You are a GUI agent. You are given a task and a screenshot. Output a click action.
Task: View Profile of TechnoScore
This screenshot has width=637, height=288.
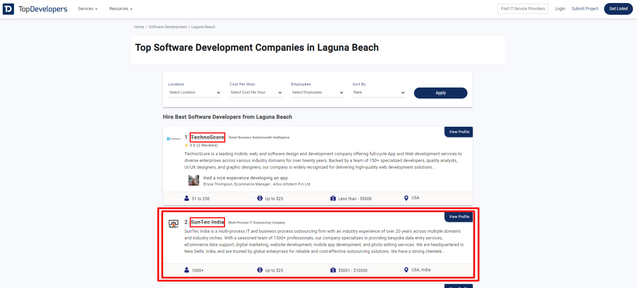pyautogui.click(x=459, y=132)
